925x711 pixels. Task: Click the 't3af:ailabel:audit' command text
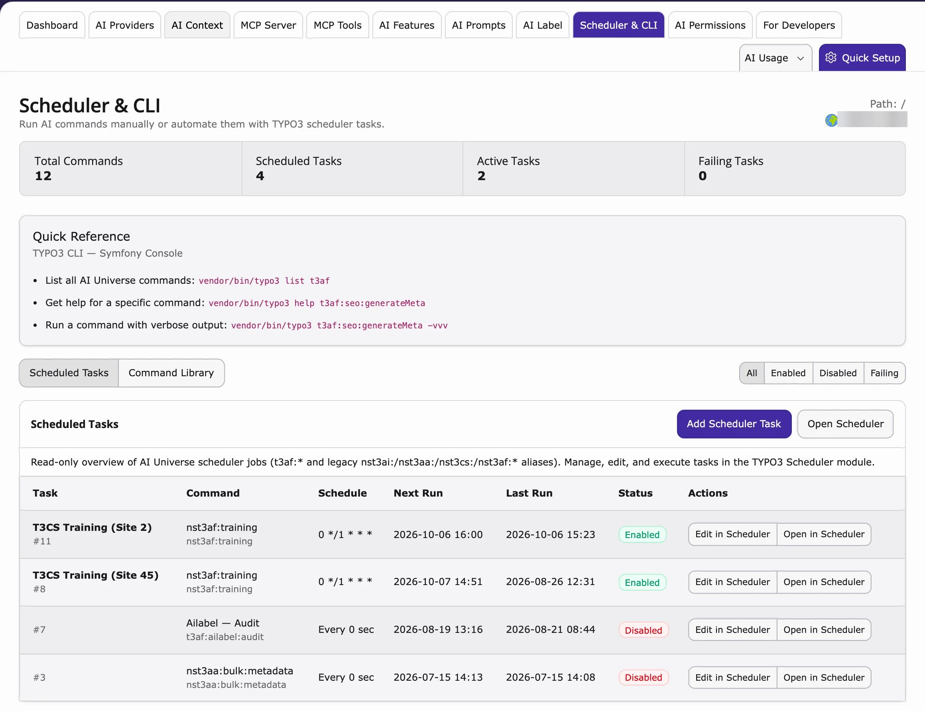tap(225, 637)
